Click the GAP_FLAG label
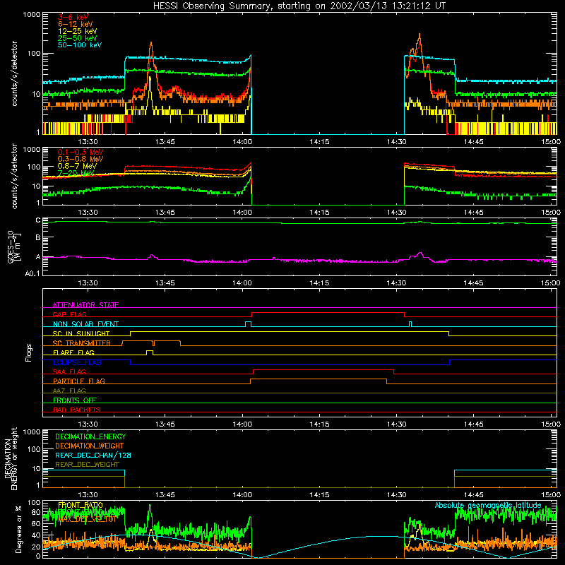The width and height of the screenshot is (565, 565). tap(69, 314)
